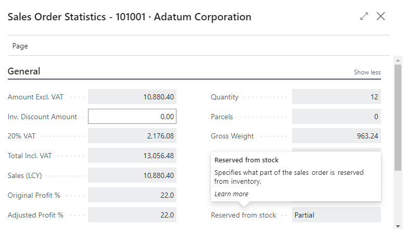Click the Reserved from stock Partial field
The image size is (406, 229).
pos(336,215)
